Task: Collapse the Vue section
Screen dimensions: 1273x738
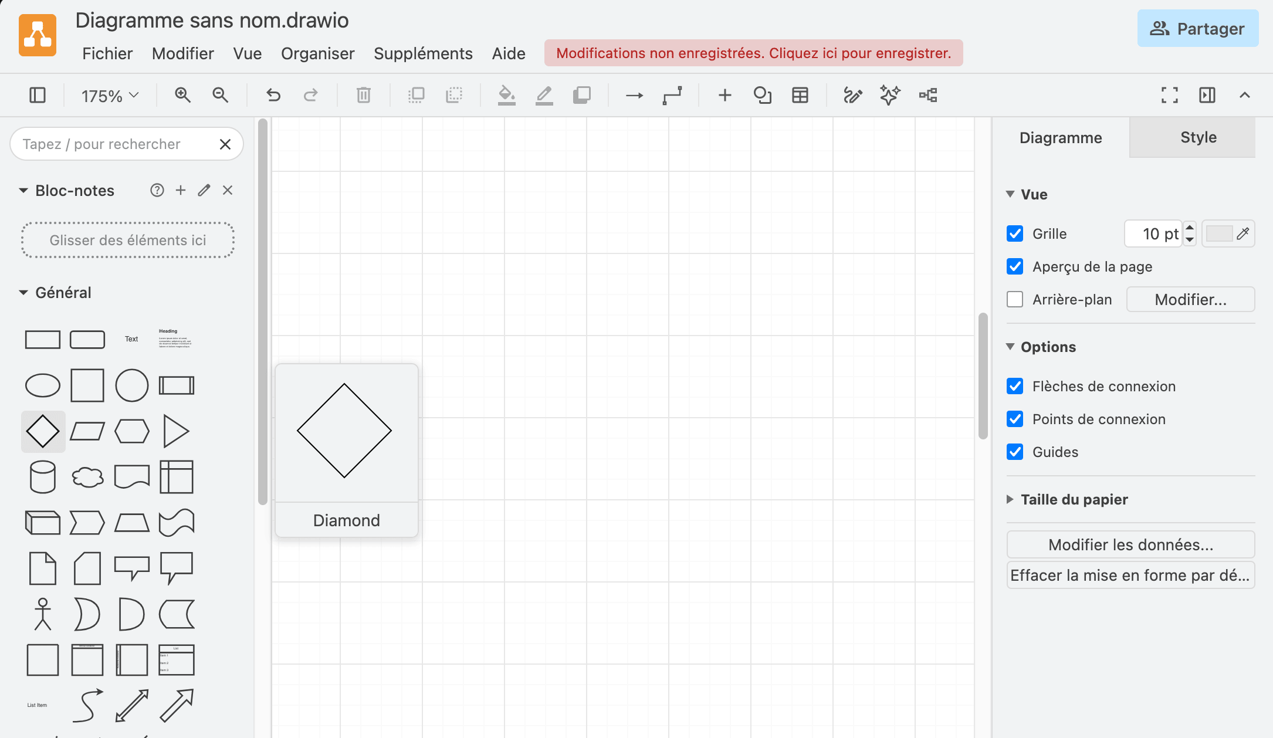Action: tap(1010, 194)
